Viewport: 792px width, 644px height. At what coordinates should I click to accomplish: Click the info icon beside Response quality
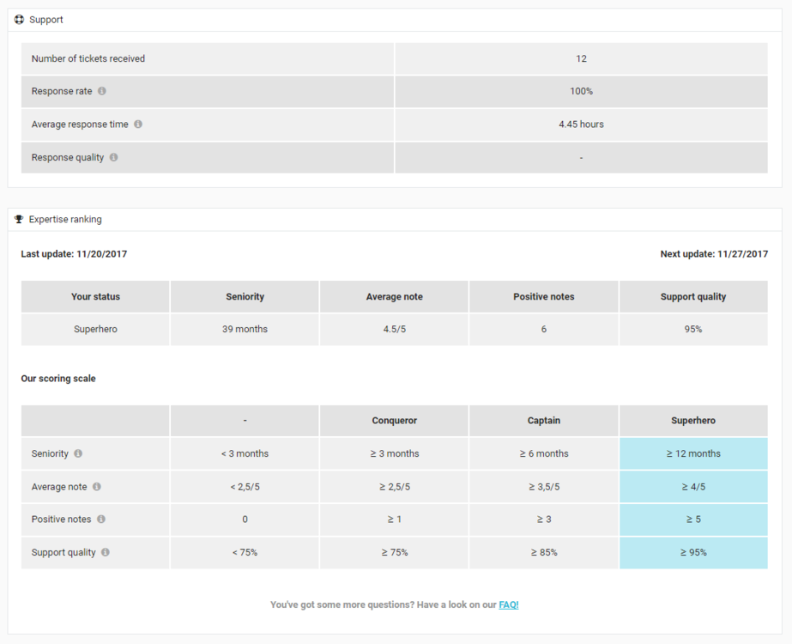coord(113,157)
